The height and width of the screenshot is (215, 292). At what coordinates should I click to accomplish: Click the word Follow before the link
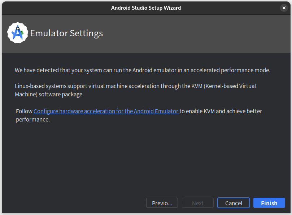click(x=24, y=111)
